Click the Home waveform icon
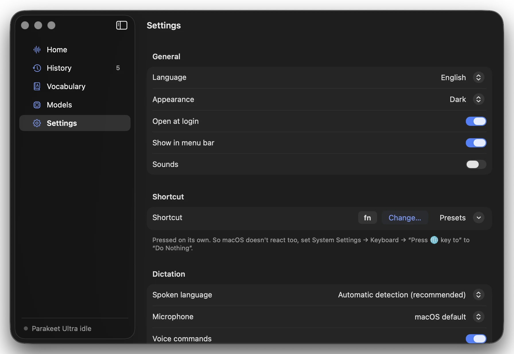514x354 pixels. (37, 50)
